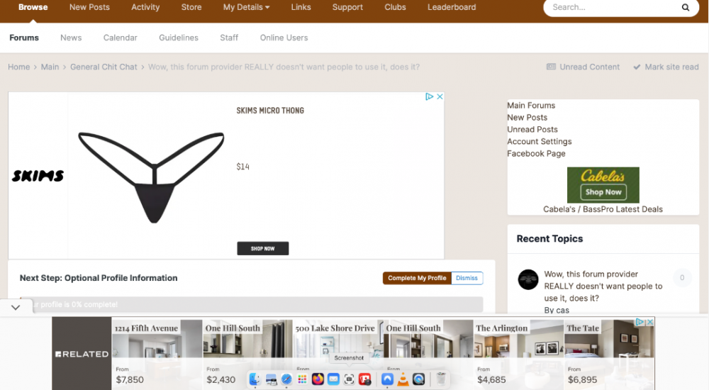Screen dimensions: 709x390
Task: Open the Support menu item
Action: 347,7
